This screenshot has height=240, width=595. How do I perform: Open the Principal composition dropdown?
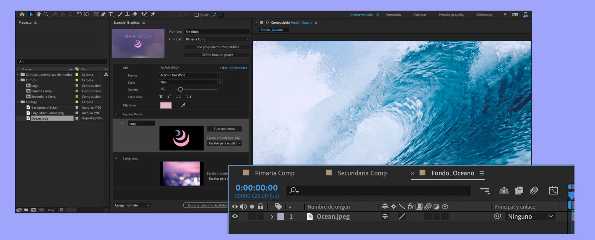pyautogui.click(x=217, y=39)
